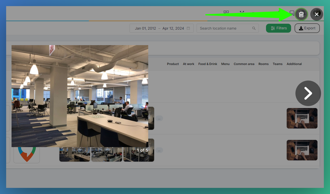Click the enlarged office photo

click(80, 96)
